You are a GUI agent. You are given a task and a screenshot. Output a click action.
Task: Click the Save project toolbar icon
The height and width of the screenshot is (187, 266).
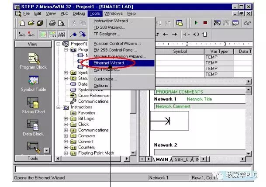(41, 23)
